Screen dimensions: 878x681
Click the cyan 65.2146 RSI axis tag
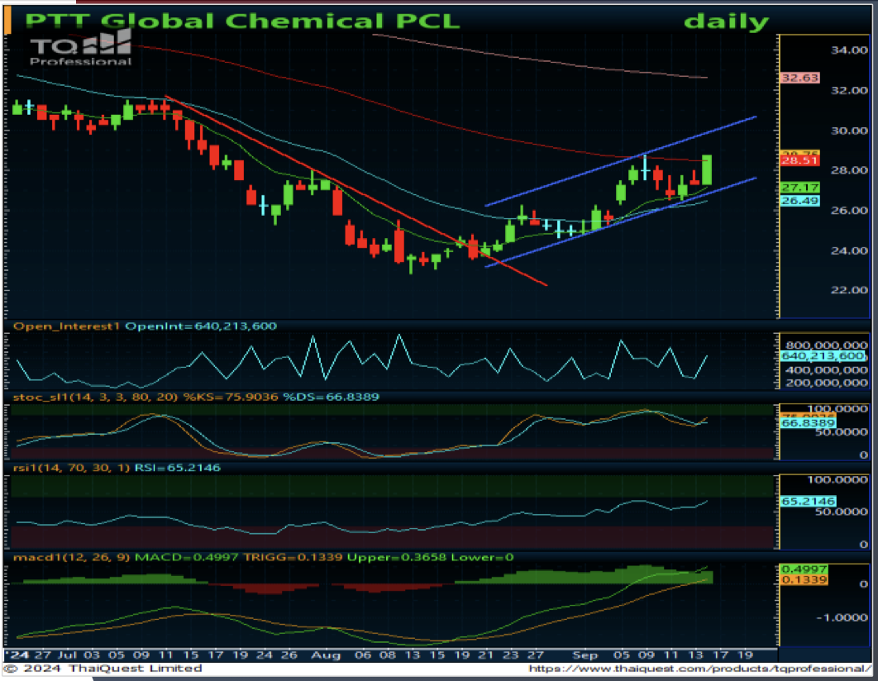coord(808,502)
